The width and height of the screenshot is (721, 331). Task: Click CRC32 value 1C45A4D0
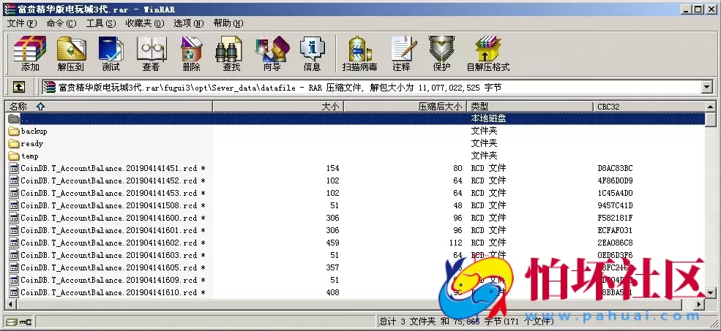pos(615,194)
